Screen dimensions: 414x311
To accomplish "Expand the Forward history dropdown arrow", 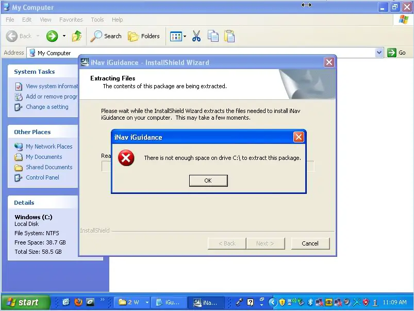I will click(64, 36).
